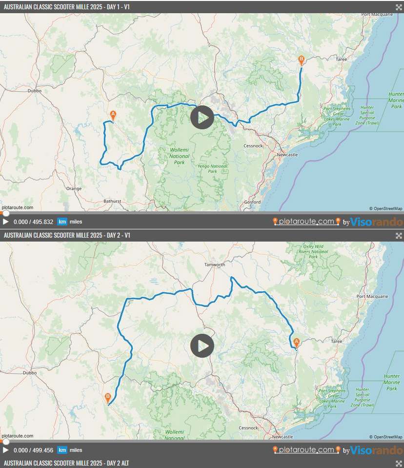Open OpenStreetMap attribution on Day 1 map

(x=385, y=208)
